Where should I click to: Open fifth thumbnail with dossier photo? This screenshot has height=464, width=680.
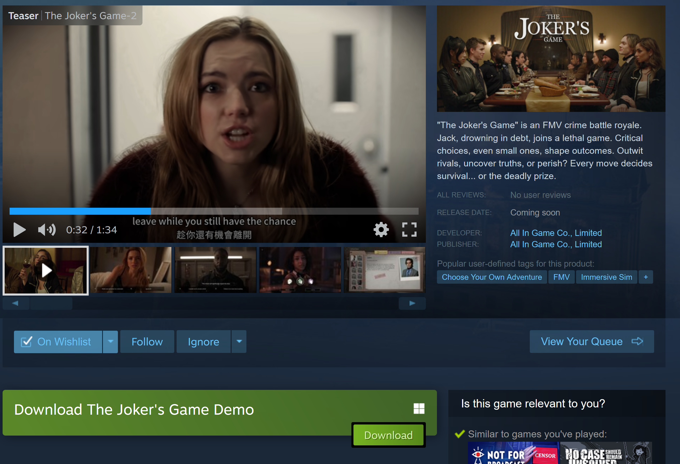pos(384,270)
